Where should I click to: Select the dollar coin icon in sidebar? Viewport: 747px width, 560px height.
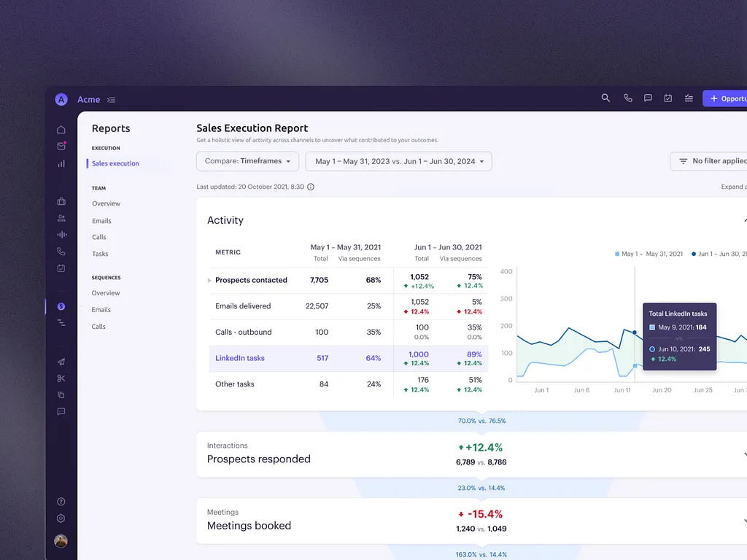pos(61,306)
